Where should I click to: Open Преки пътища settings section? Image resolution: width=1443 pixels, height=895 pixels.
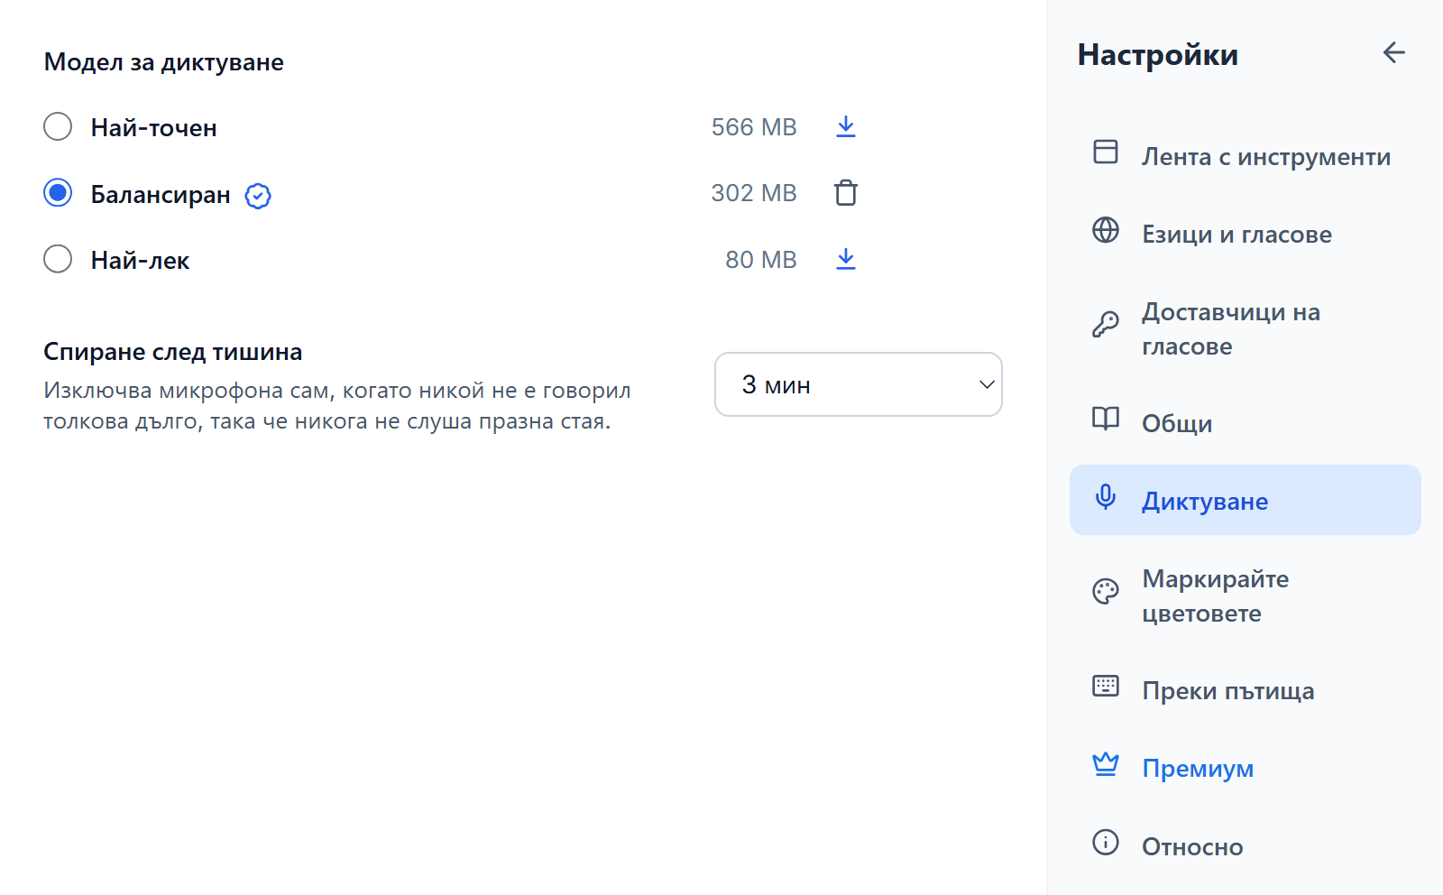point(1245,690)
